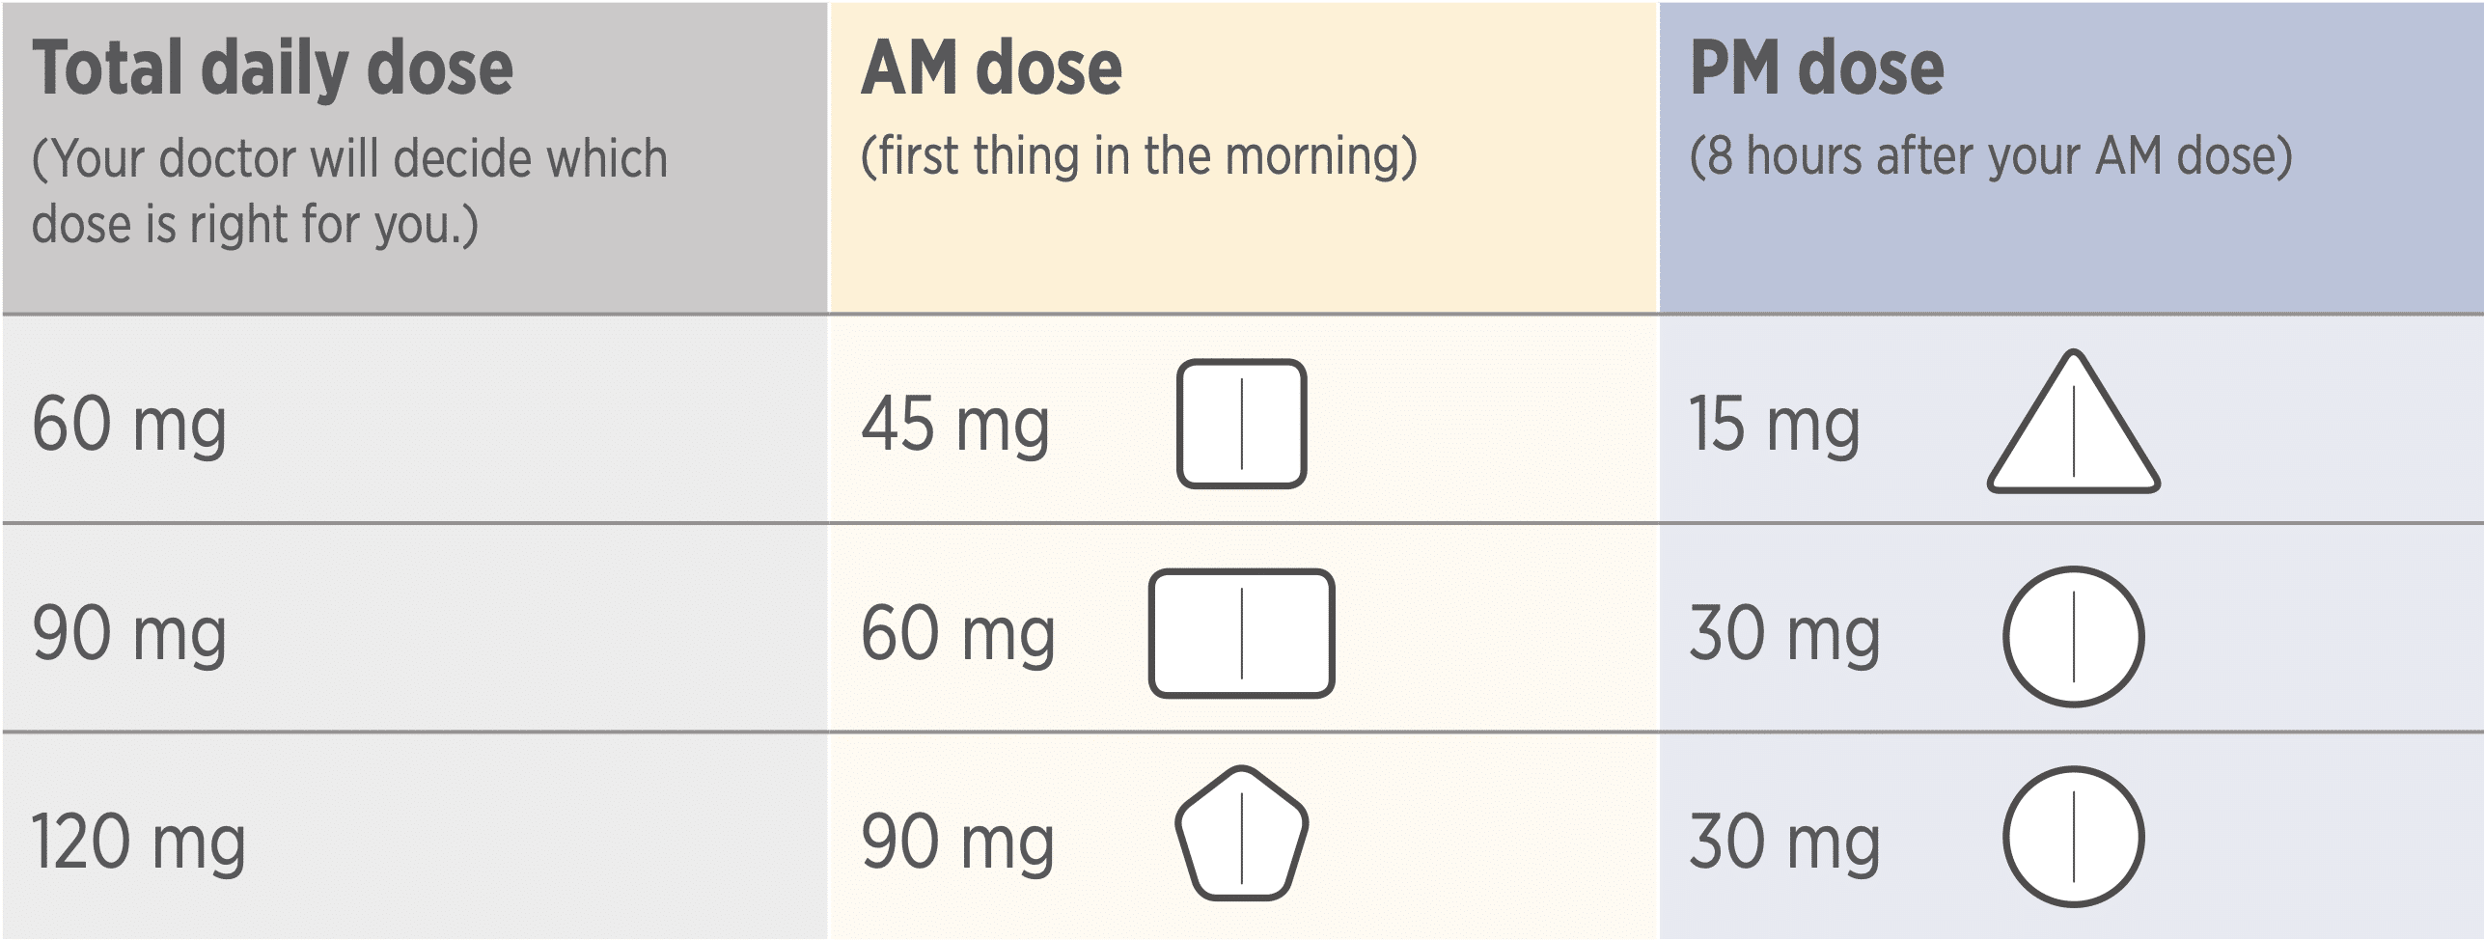Viewport: 2484px width, 940px height.
Task: Click the 90 mg total daily dose cell
Action: coord(129,634)
